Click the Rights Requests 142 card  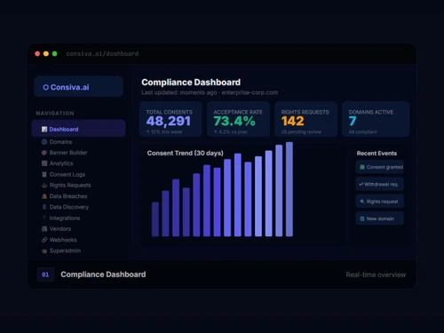pos(305,119)
